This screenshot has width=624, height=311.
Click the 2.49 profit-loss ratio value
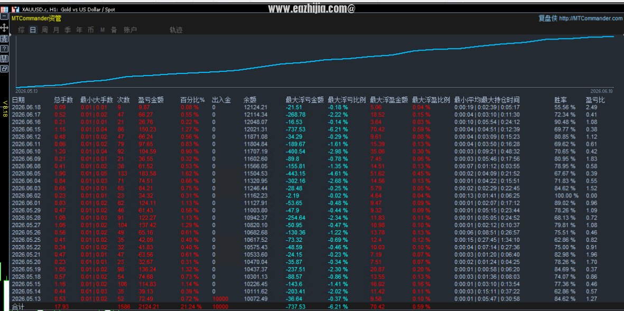tap(591, 107)
